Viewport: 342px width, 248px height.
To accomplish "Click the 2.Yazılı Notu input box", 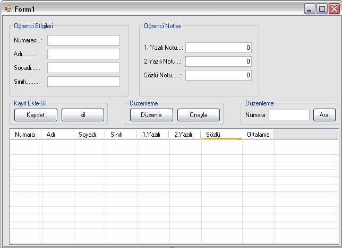I will coord(218,61).
